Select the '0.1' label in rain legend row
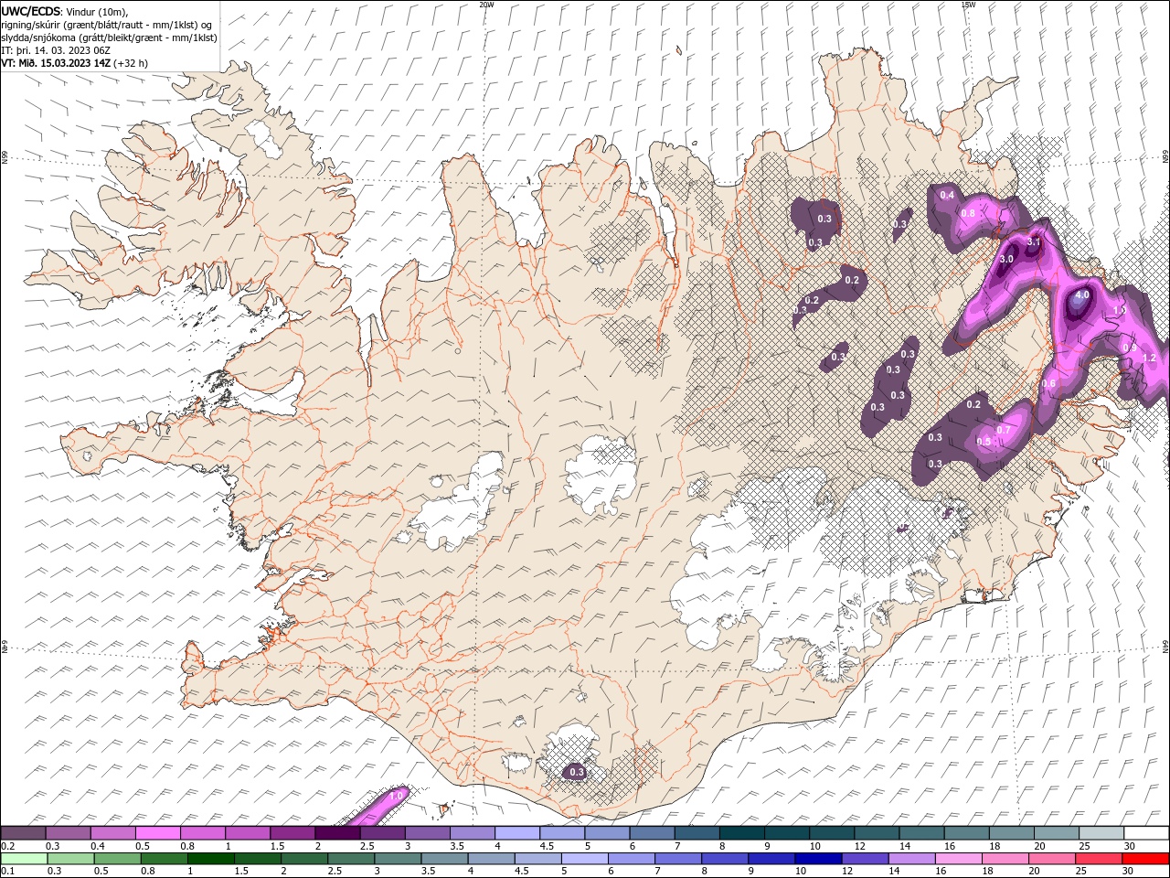Image resolution: width=1170 pixels, height=878 pixels. click(x=7, y=872)
